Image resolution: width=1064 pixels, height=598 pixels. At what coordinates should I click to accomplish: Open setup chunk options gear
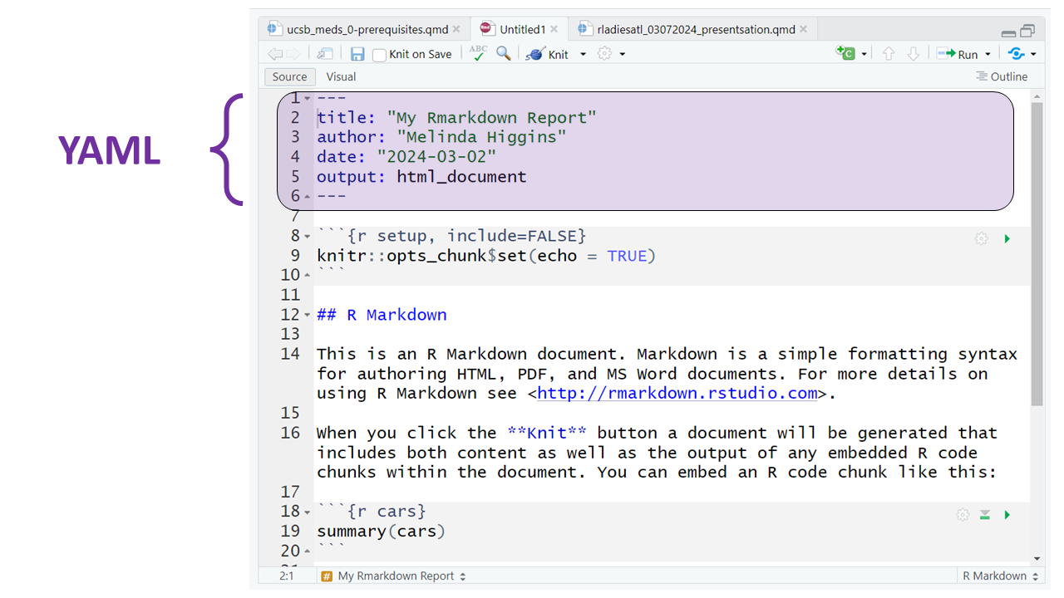(982, 239)
